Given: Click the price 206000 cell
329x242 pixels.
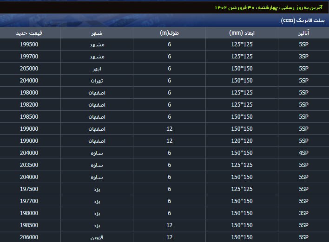Looking at the screenshot, I should 29,237.
